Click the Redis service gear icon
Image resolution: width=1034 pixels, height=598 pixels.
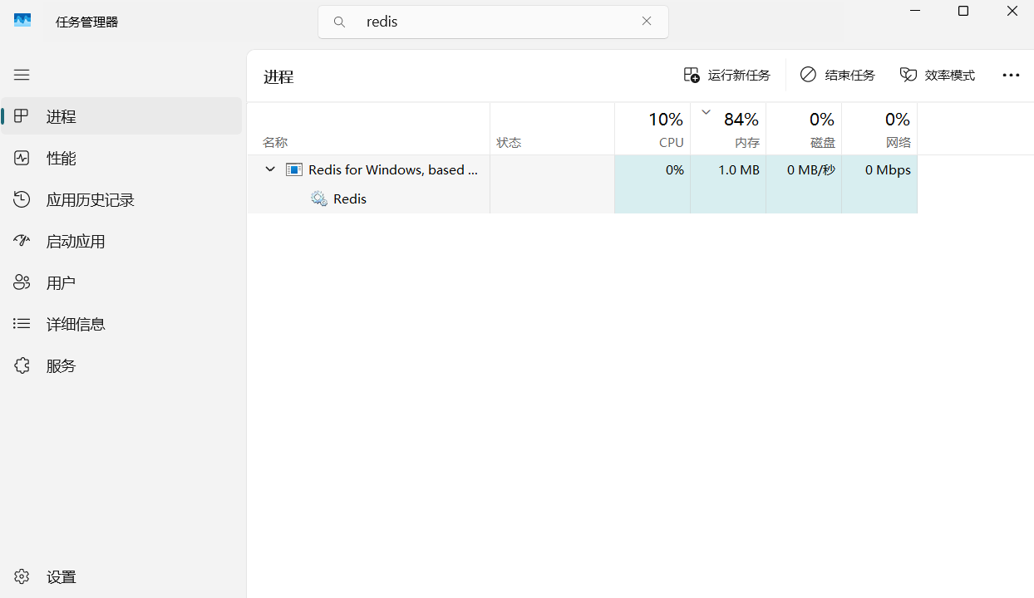[319, 199]
